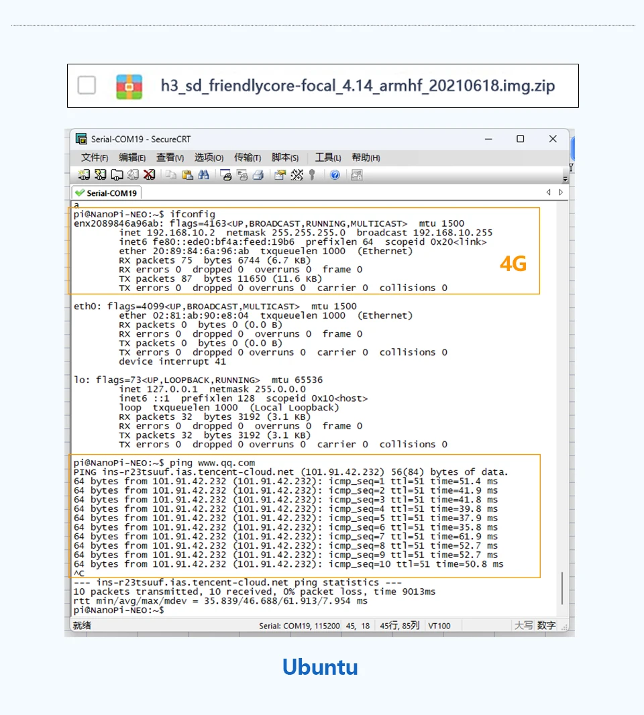Open the 脚本(S) menu

click(x=285, y=158)
